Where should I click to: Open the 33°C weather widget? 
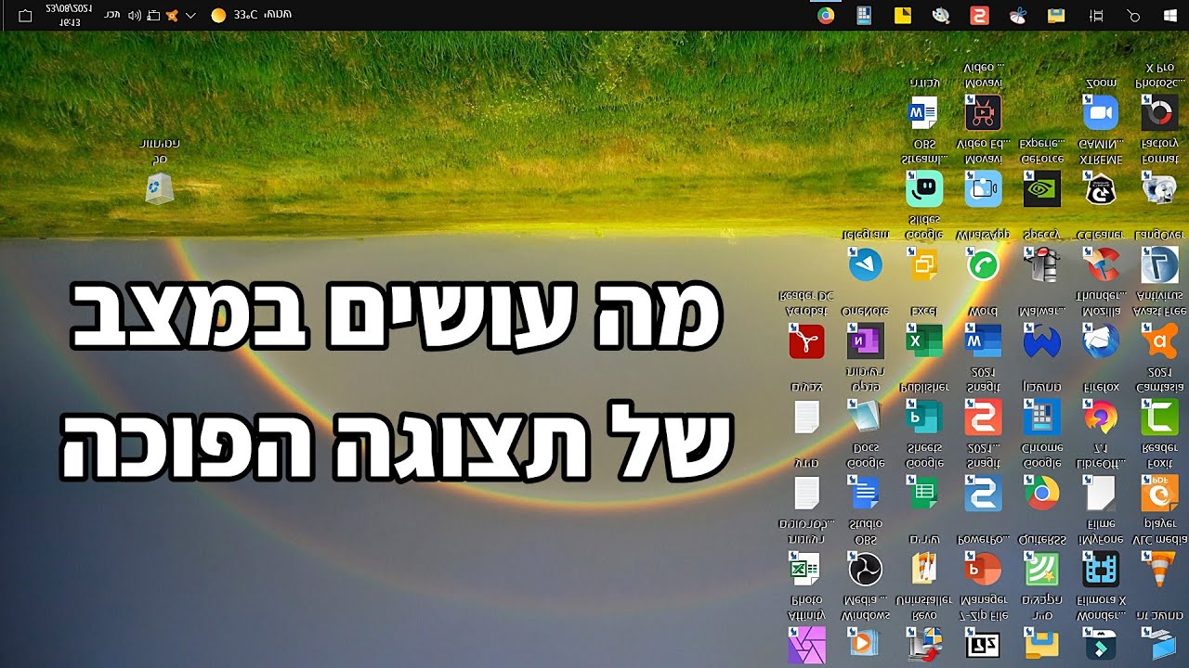pos(251,15)
